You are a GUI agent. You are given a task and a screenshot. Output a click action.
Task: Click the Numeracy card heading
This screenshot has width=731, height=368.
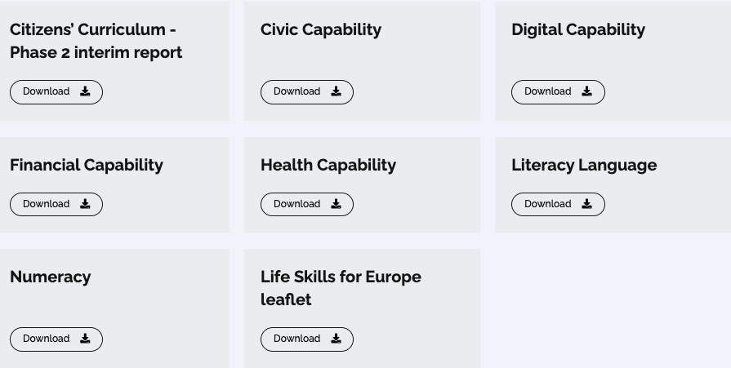click(50, 277)
